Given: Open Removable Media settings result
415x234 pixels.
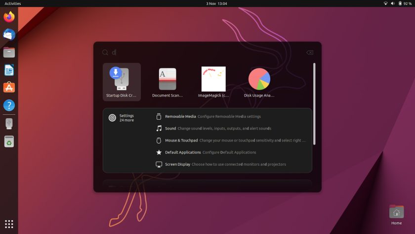Looking at the screenshot, I should 231,116.
